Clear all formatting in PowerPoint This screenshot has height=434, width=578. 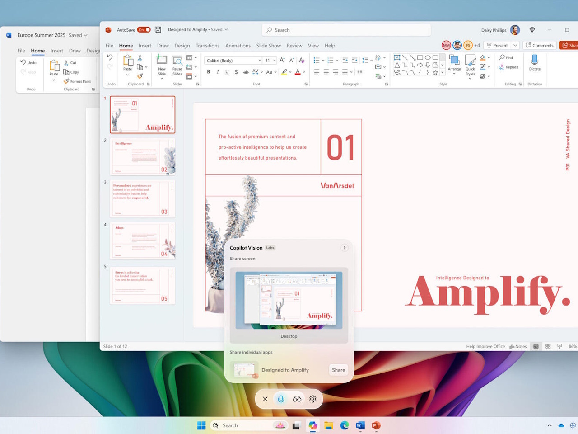coord(302,60)
